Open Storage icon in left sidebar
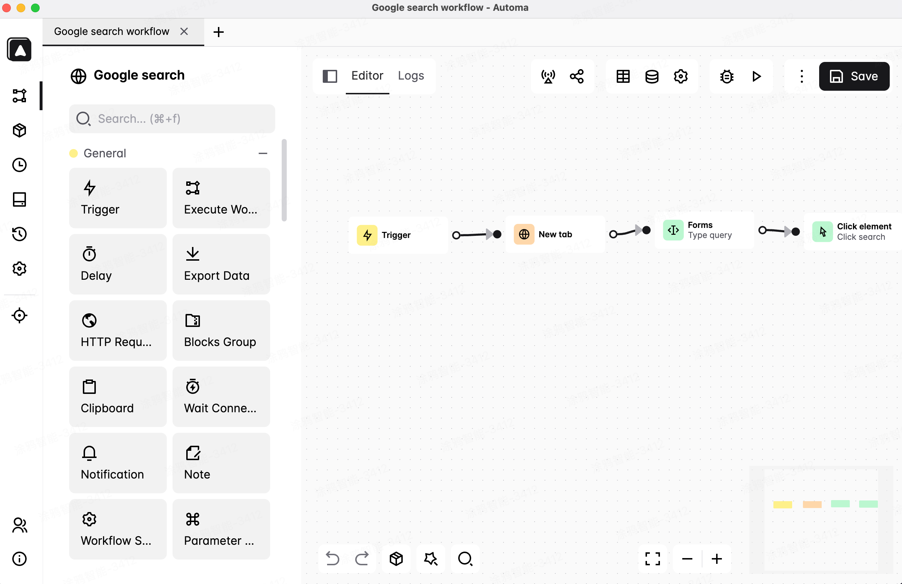 (19, 199)
